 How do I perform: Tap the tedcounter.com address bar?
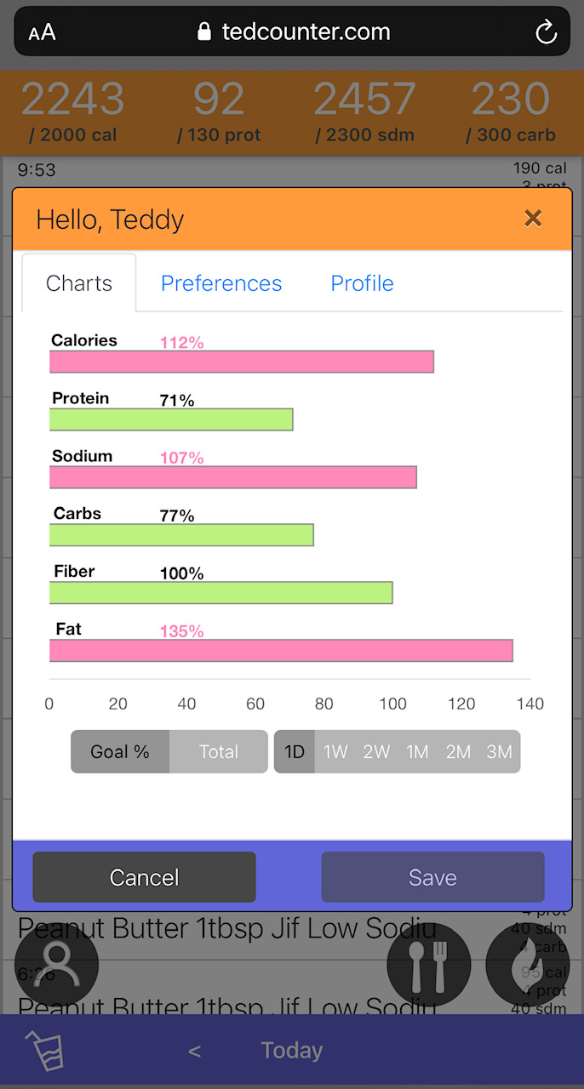pyautogui.click(x=294, y=32)
